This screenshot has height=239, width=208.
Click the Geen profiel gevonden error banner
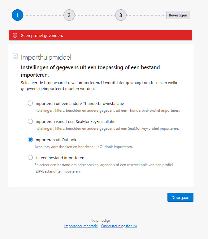coord(101,35)
